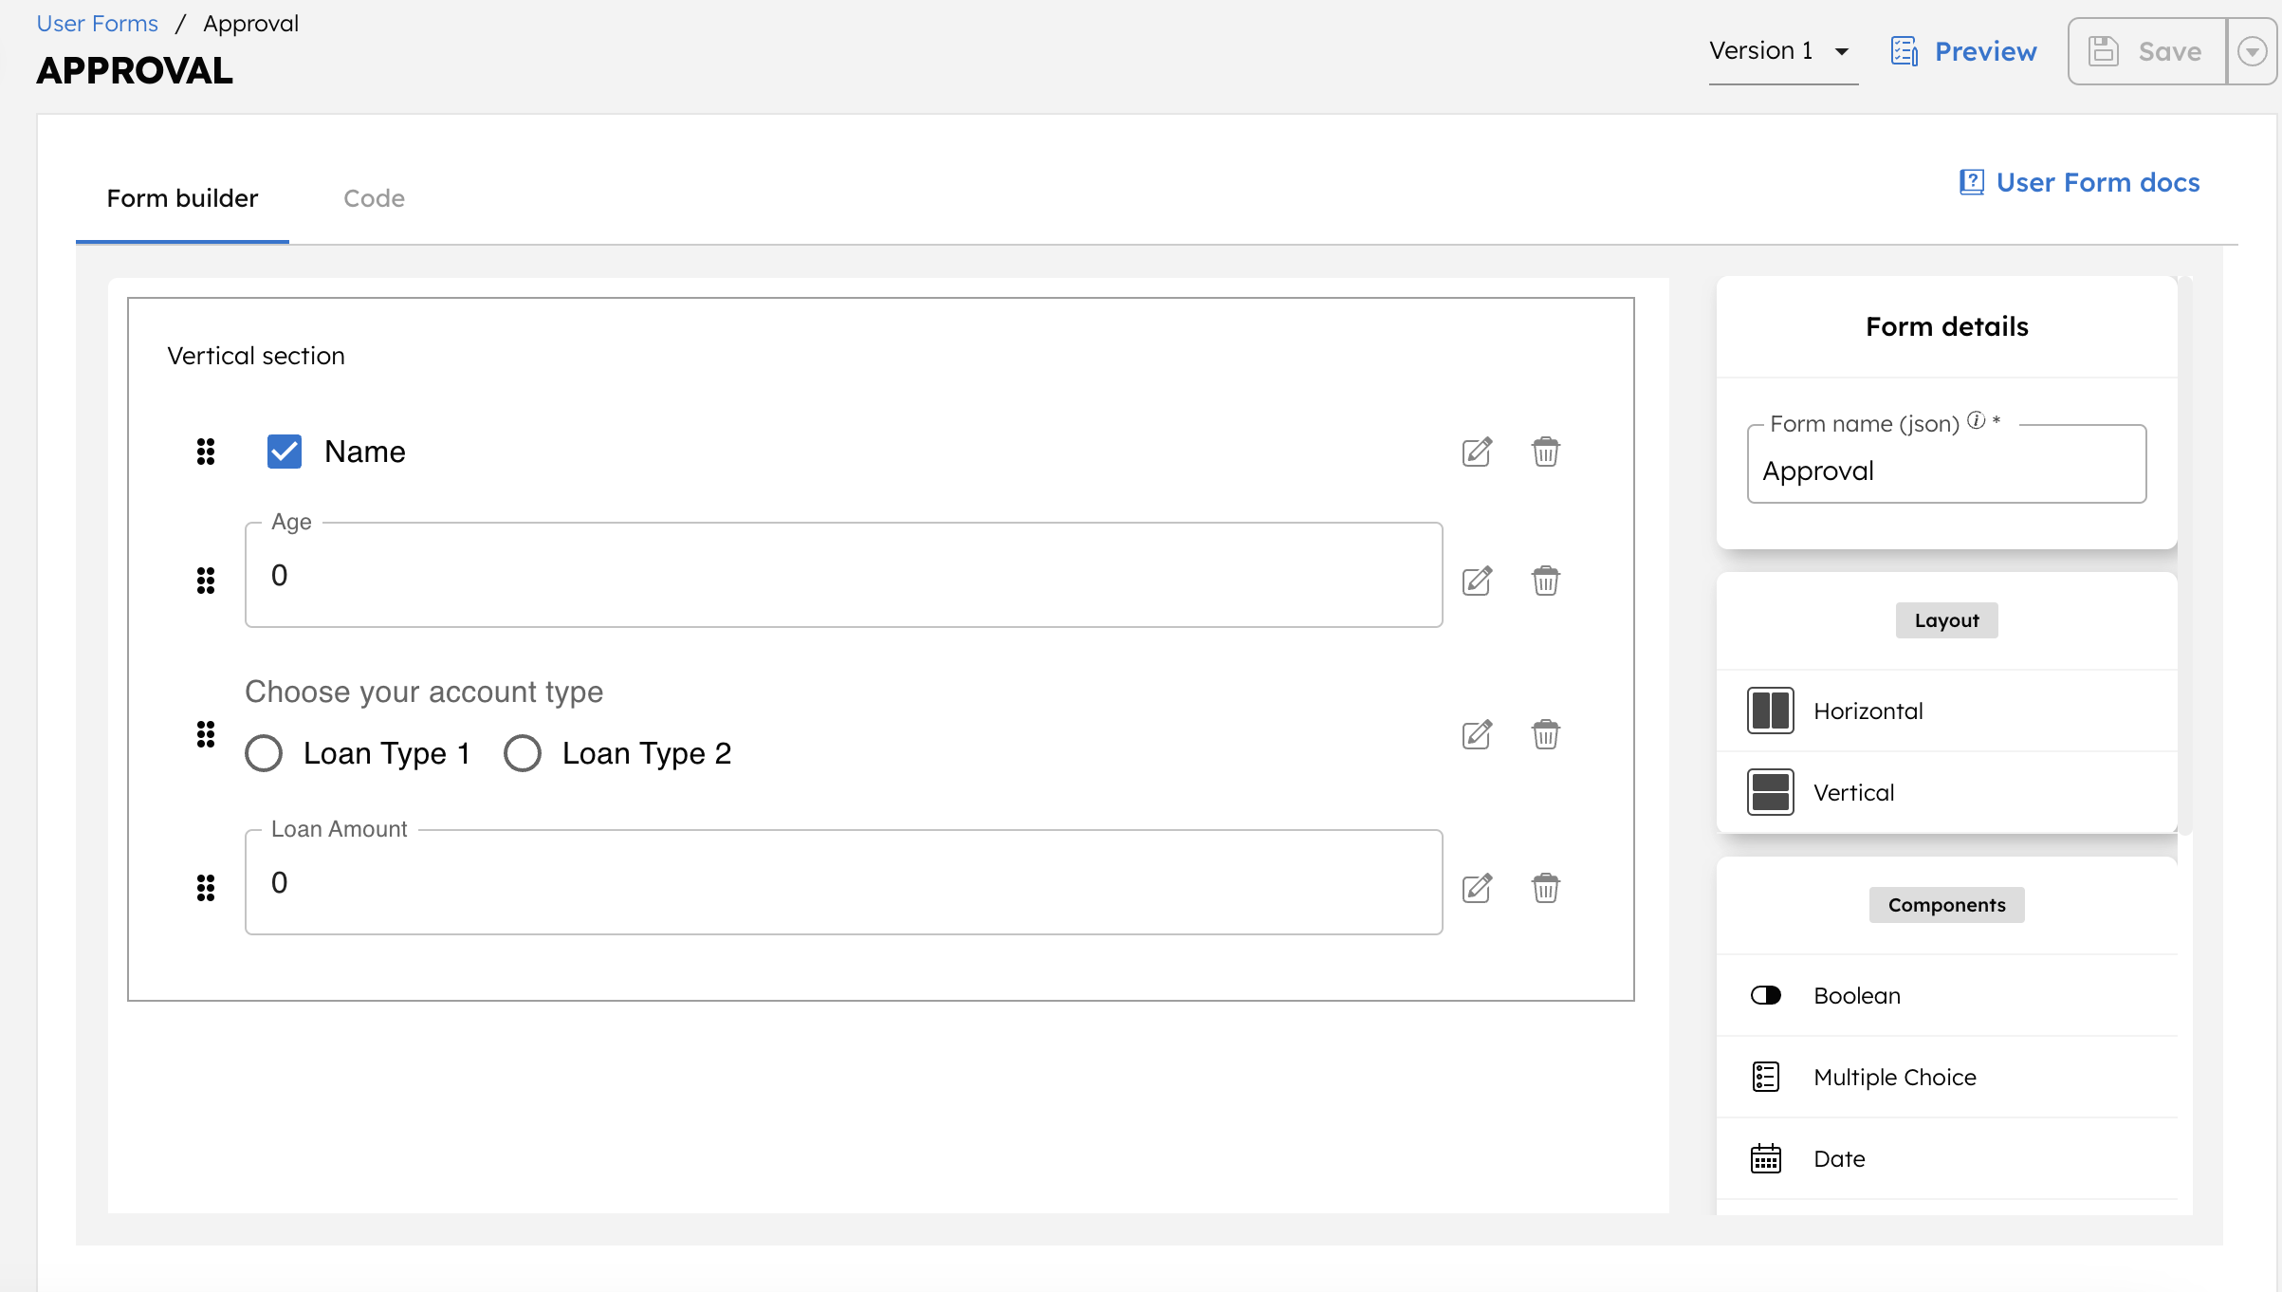Open the Version 1 dropdown
Screen dimensions: 2282x1292
[1783, 51]
